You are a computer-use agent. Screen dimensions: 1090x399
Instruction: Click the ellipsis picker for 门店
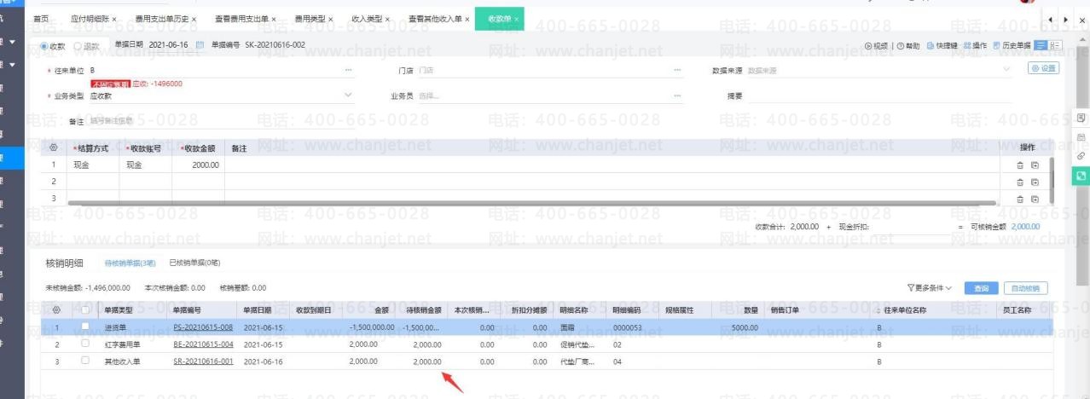coord(677,69)
